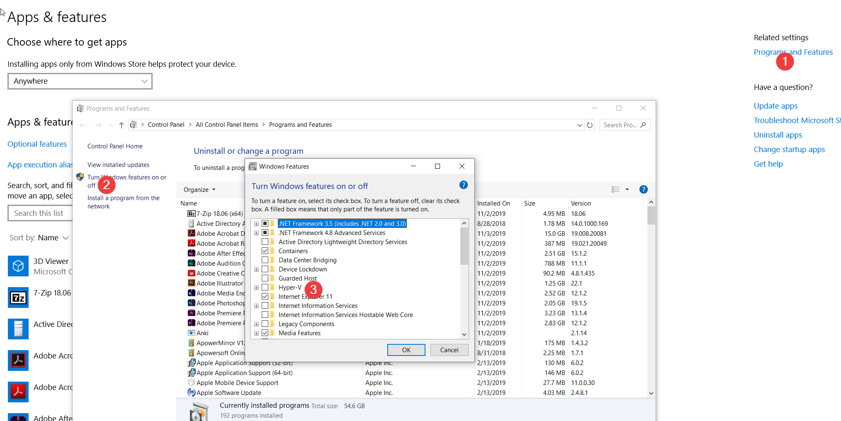The height and width of the screenshot is (421, 841).
Task: Click the Search this list field
Action: click(x=40, y=213)
